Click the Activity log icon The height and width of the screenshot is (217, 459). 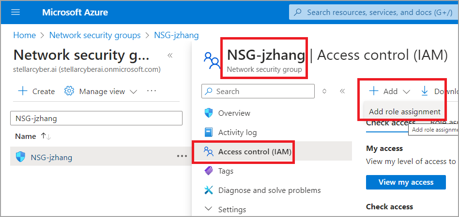pyautogui.click(x=209, y=132)
